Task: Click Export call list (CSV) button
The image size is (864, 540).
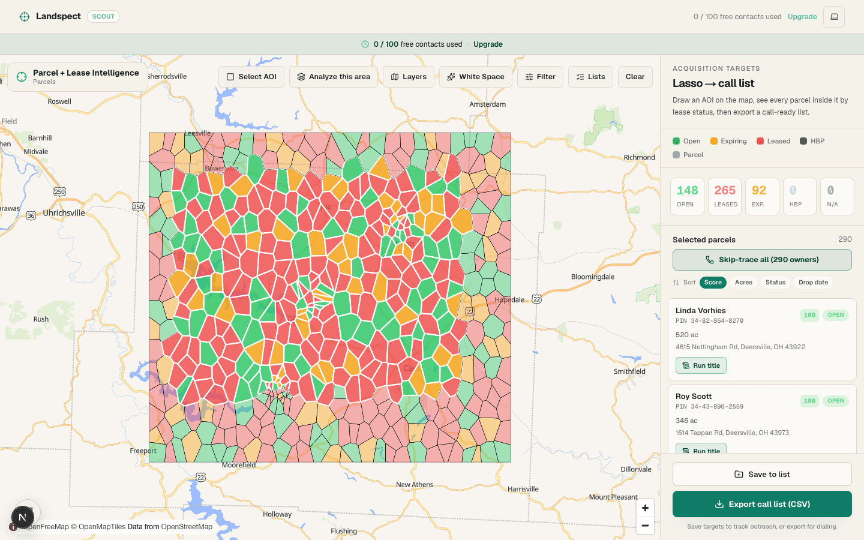Action: [x=762, y=504]
